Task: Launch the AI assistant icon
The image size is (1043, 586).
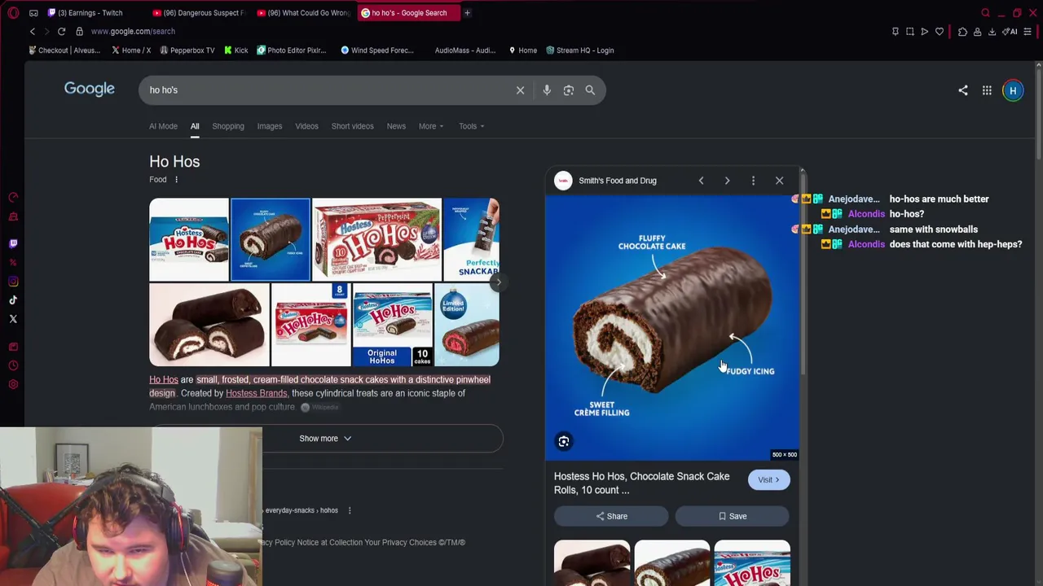Action: click(x=1010, y=31)
